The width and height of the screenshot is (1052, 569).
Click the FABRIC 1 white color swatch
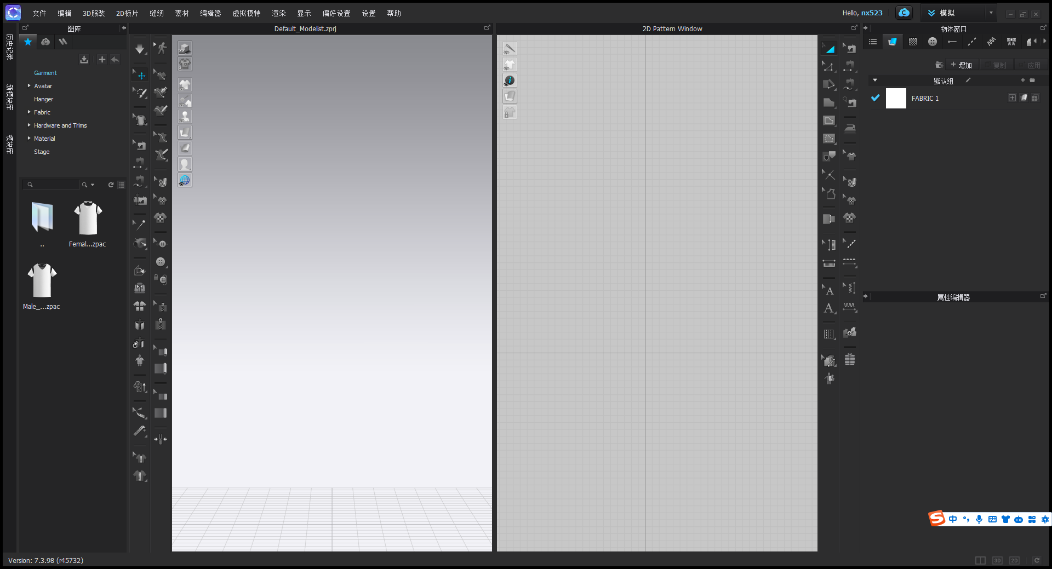[x=896, y=98]
